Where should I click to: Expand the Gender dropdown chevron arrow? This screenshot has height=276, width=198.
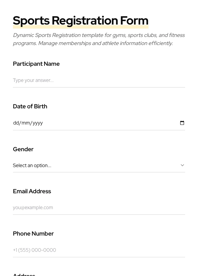click(x=182, y=165)
